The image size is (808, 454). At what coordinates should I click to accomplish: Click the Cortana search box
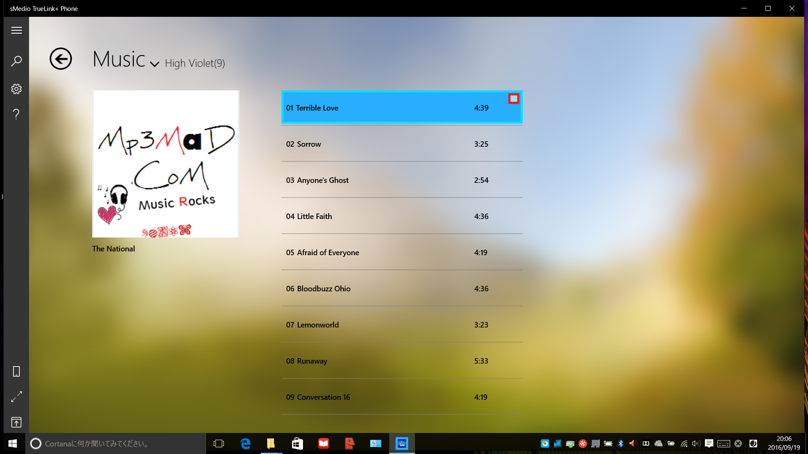(x=116, y=443)
